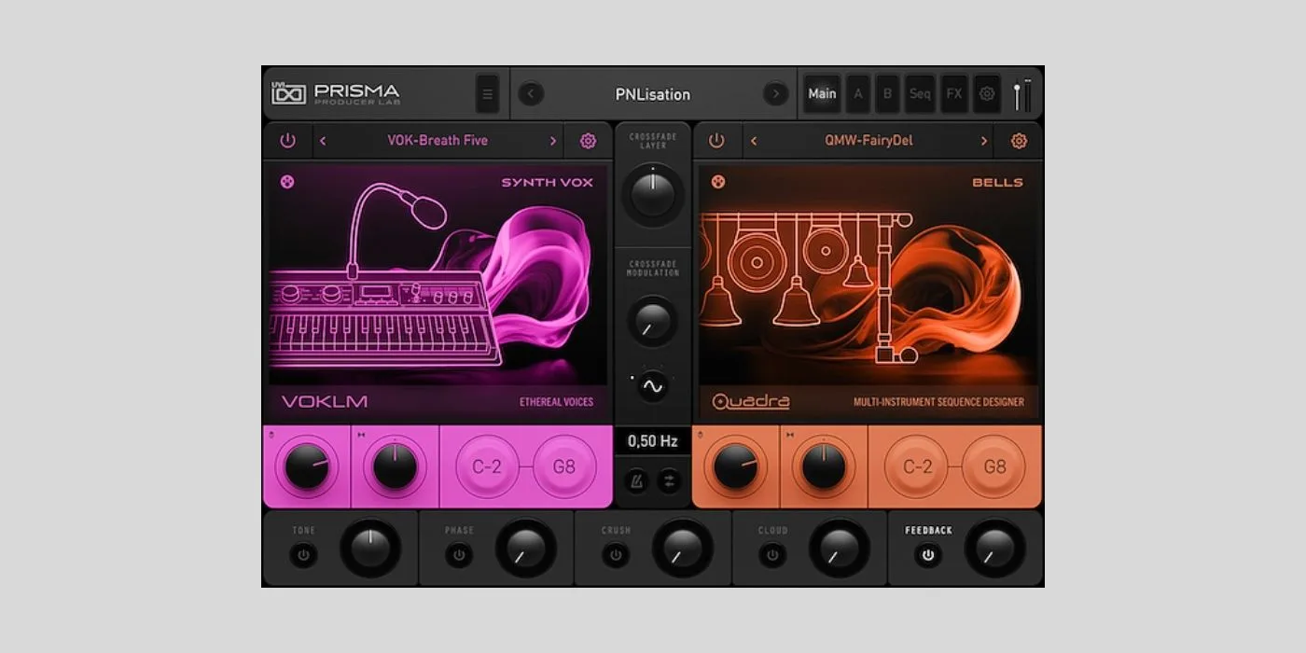Go to next preset after VOK-Breath Five
The height and width of the screenshot is (653, 1306).
click(553, 141)
